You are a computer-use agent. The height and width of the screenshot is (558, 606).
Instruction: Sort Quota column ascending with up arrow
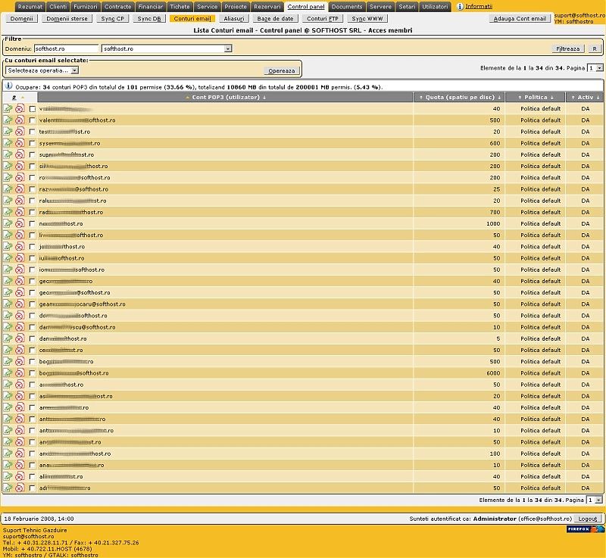click(421, 98)
